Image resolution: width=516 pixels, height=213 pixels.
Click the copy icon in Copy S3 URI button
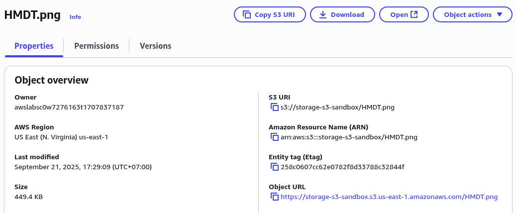[x=247, y=14]
